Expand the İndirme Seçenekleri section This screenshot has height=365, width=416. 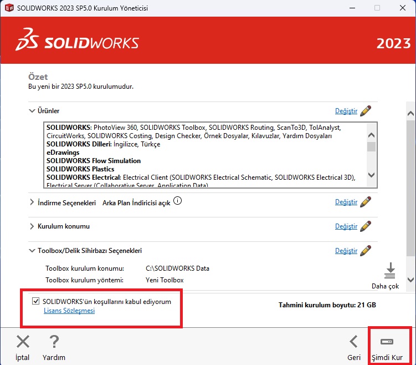[x=32, y=202]
